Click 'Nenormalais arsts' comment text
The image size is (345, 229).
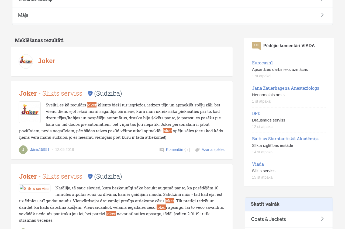pos(268,95)
